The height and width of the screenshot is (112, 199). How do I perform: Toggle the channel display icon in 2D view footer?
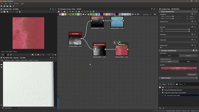pos(3,55)
